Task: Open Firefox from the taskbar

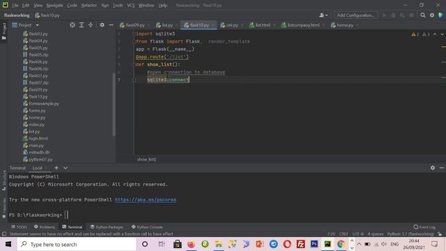Action: (x=191, y=244)
